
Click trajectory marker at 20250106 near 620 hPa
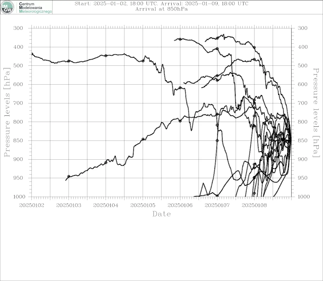(x=180, y=88)
